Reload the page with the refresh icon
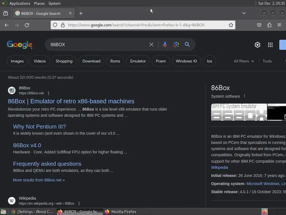The image size is (286, 215). coord(27,25)
